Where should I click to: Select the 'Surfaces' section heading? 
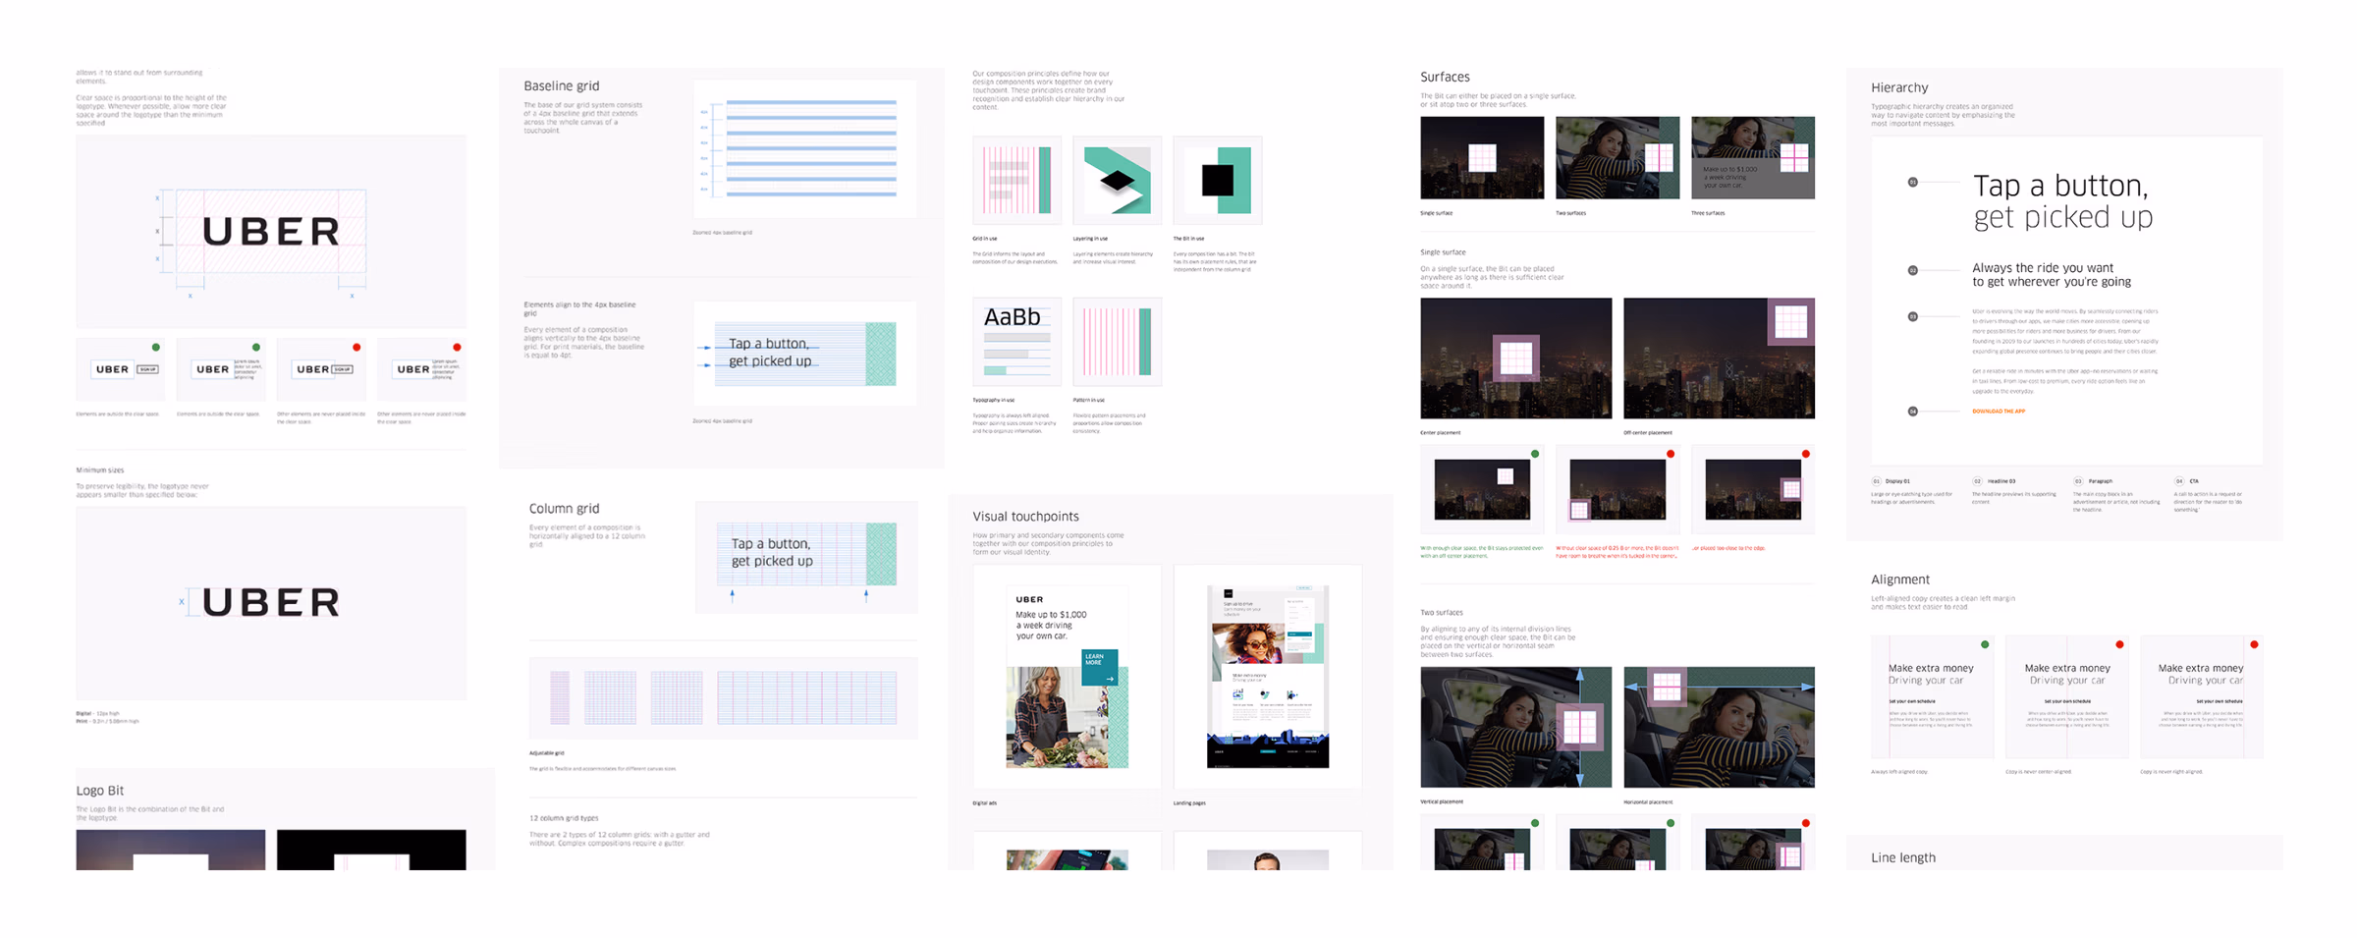1445,78
